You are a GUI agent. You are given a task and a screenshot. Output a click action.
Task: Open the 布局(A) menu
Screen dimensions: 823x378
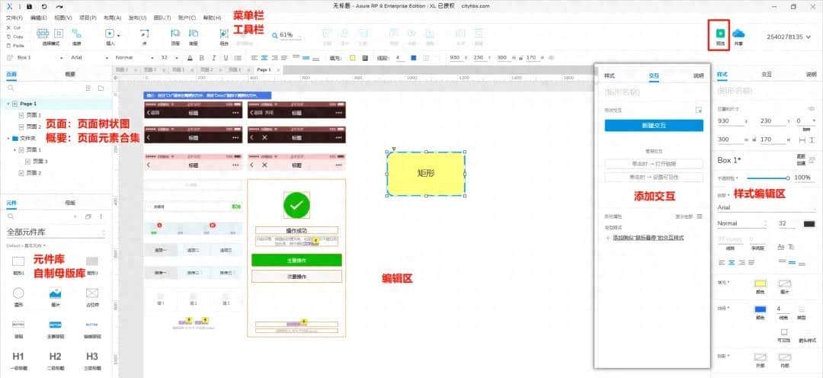112,18
